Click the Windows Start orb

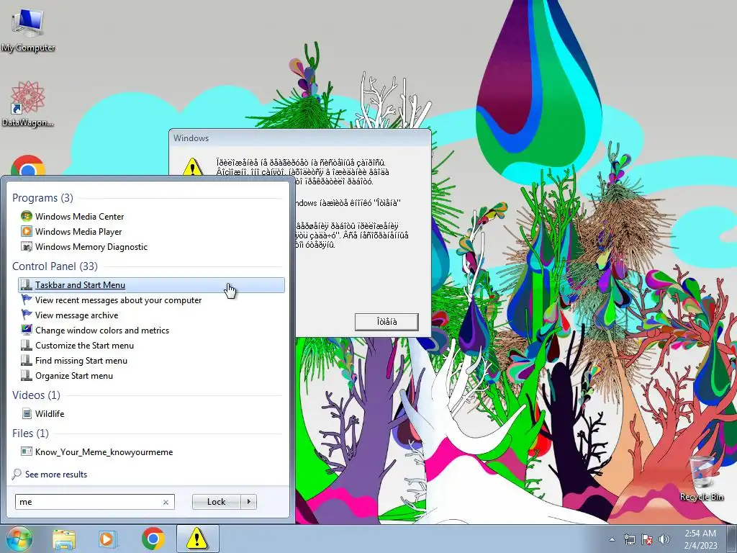click(19, 539)
